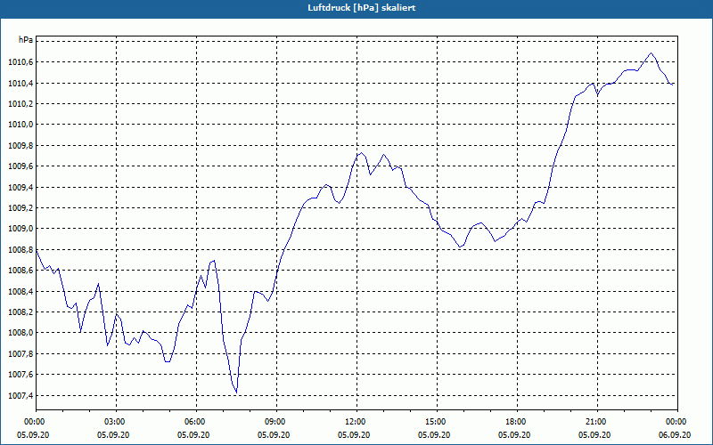Click the pressure minimum near 07:30
The image size is (713, 445).
tap(236, 392)
